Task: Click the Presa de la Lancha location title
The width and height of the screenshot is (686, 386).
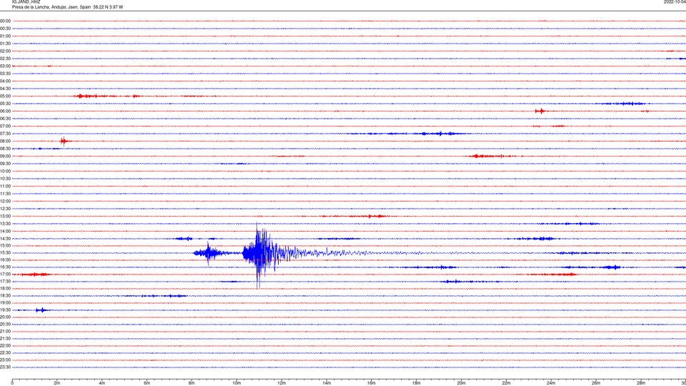Action: pyautogui.click(x=67, y=7)
